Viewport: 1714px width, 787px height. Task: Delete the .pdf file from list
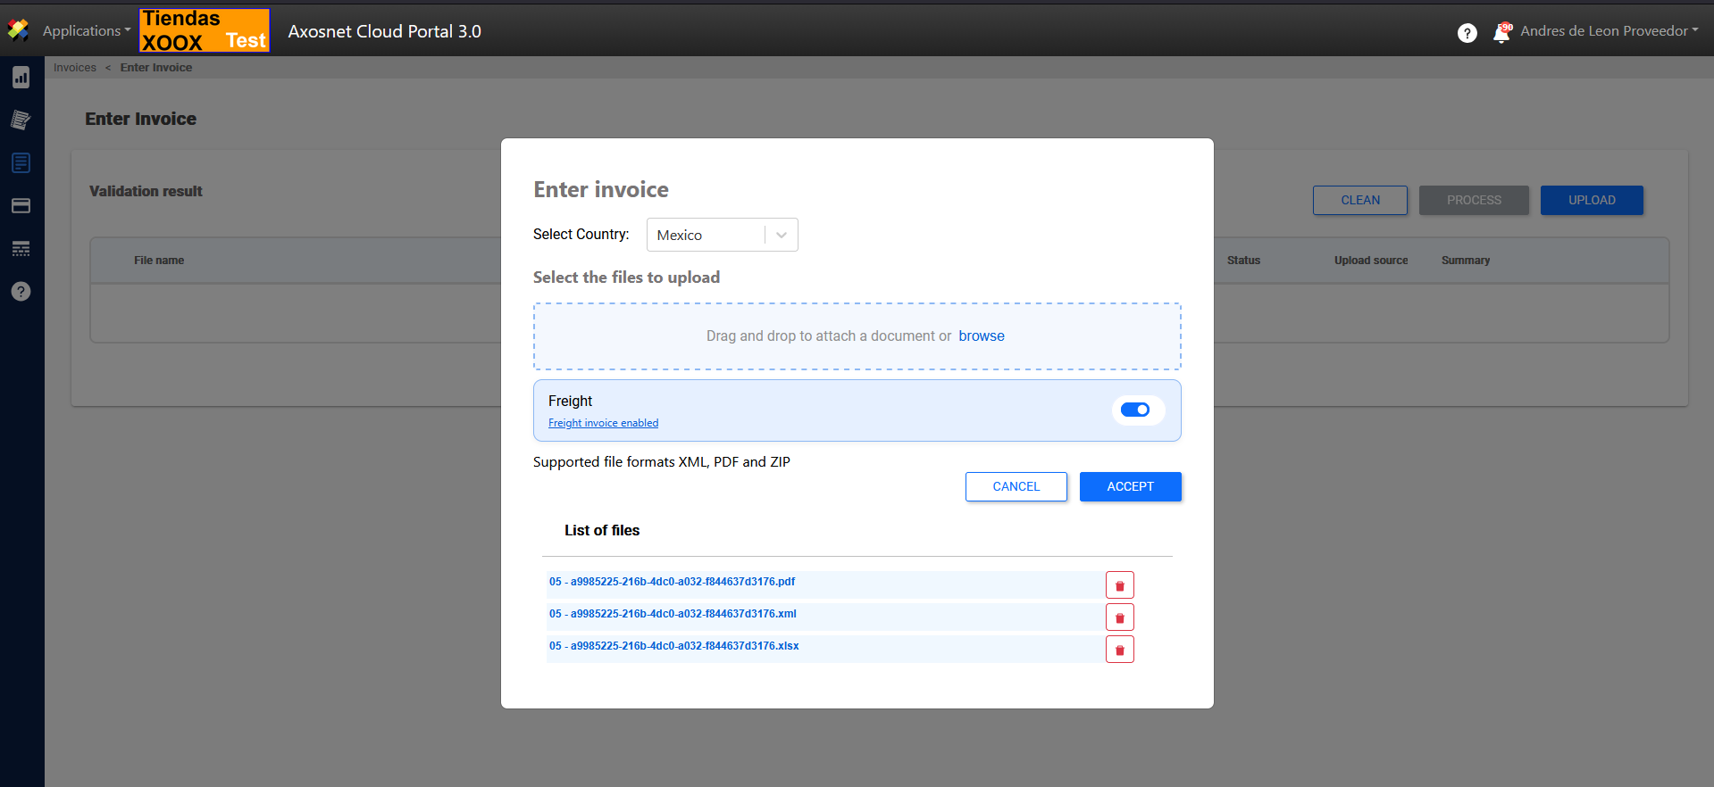[x=1119, y=585]
